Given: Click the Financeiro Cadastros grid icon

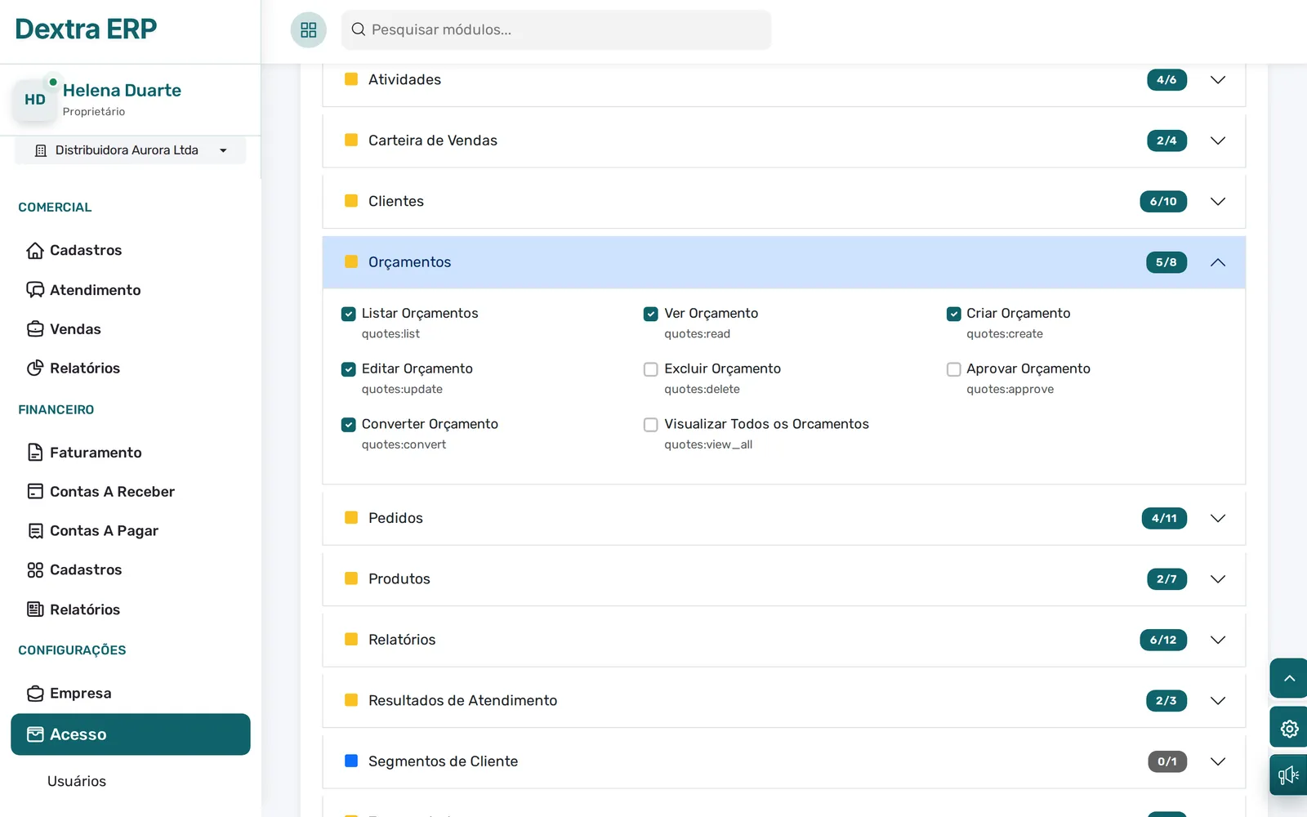Looking at the screenshot, I should pyautogui.click(x=35, y=569).
